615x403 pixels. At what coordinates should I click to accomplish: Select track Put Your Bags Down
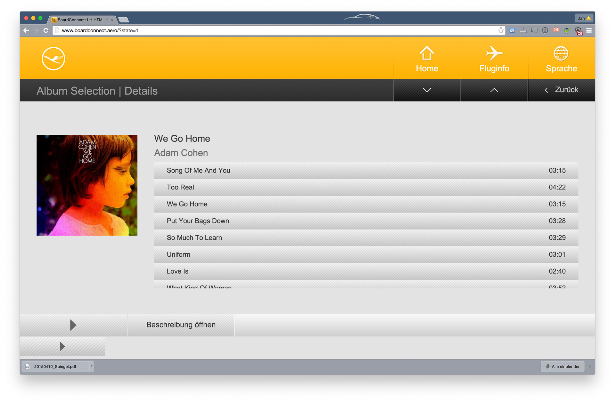tap(366, 221)
